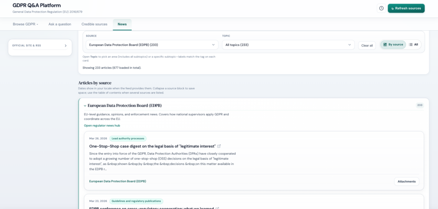This screenshot has width=438, height=209.
Task: Click the One-Stop-Shop case digest article title
Action: pyautogui.click(x=152, y=146)
